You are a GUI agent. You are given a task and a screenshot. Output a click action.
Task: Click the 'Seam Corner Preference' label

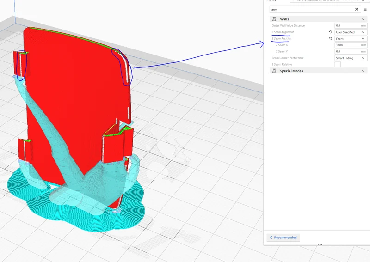pos(288,58)
